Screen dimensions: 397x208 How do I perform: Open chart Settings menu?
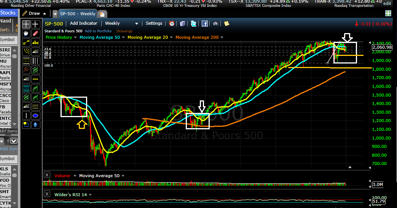[x=154, y=23]
